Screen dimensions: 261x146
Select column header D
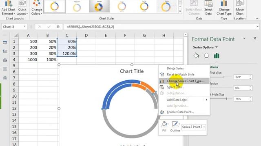pyautogui.click(x=86, y=35)
